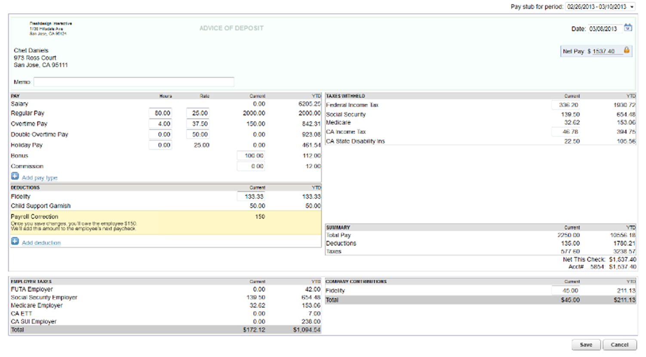Edit Overtime Pay rate field 37.50

click(x=198, y=124)
